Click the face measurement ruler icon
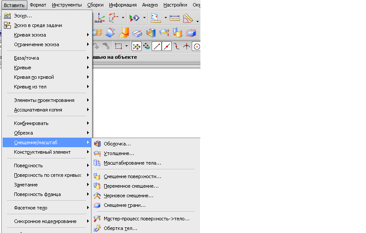Viewport: 366px width, 233px height. pyautogui.click(x=156, y=18)
